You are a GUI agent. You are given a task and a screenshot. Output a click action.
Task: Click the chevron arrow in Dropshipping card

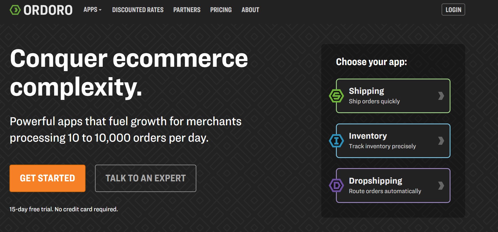pyautogui.click(x=441, y=186)
